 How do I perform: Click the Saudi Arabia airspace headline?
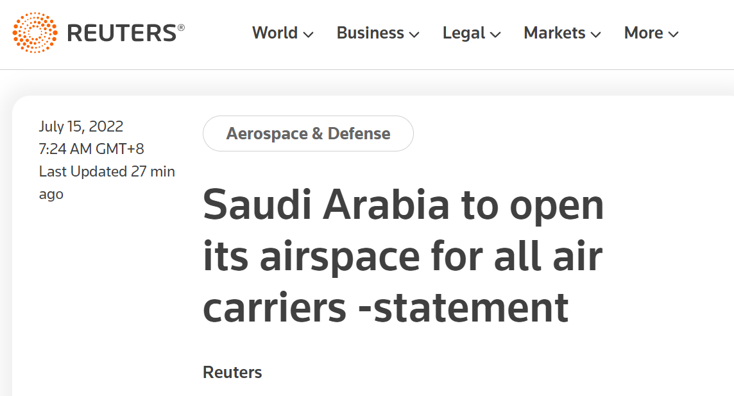403,257
